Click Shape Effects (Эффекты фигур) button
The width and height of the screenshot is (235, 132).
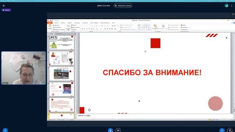coord(173,29)
